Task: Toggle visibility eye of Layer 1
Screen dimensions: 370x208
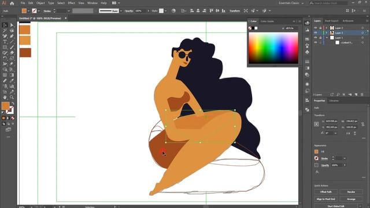Action: point(316,38)
